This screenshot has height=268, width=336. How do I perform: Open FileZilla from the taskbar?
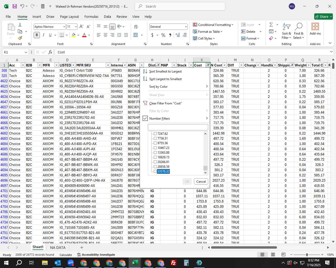[x=174, y=263]
